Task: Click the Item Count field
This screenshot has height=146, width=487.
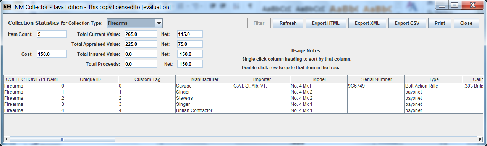Action: click(x=52, y=34)
